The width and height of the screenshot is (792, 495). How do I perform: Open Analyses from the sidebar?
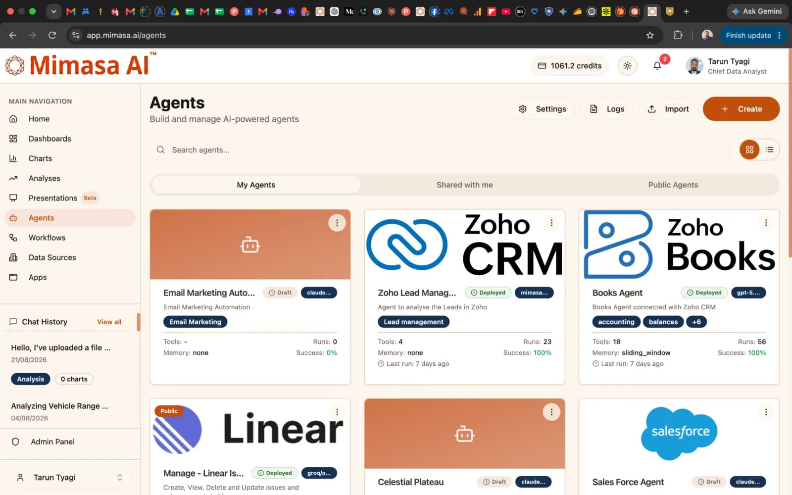(70, 178)
